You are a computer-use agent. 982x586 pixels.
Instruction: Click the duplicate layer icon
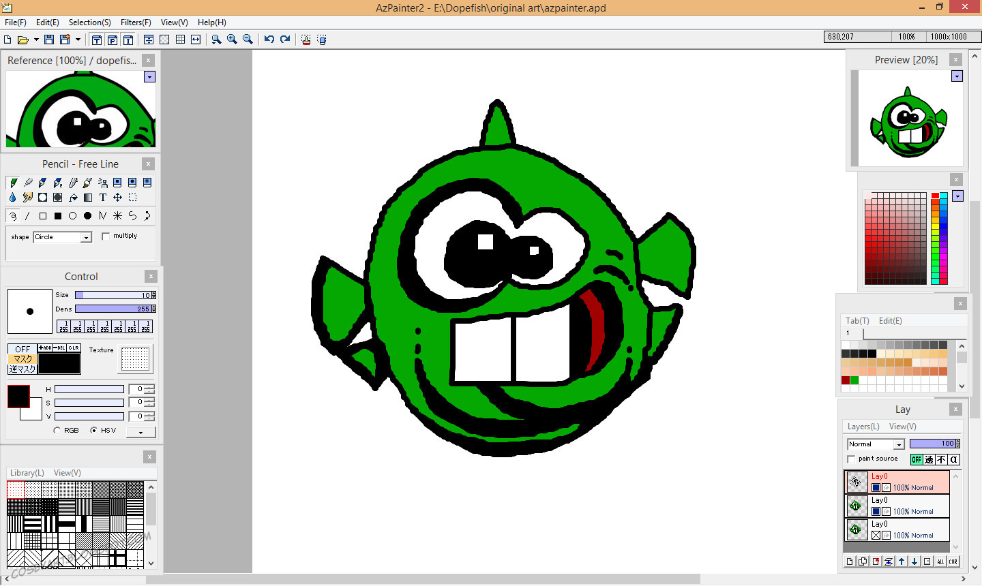[863, 561]
